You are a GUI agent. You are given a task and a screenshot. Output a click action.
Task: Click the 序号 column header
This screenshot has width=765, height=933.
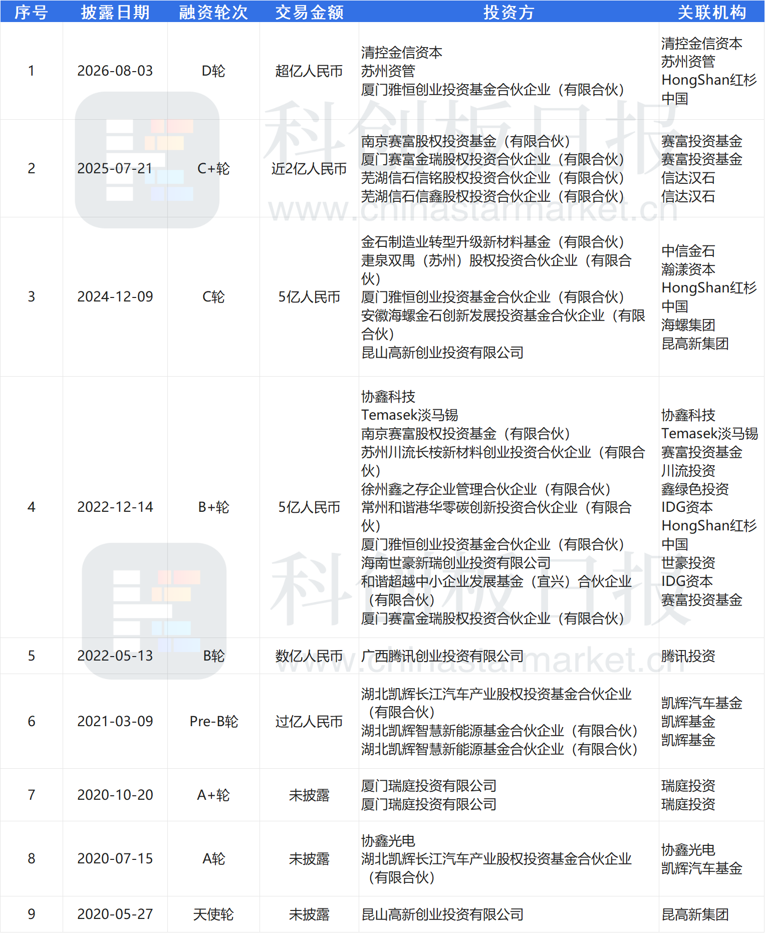[x=31, y=12]
